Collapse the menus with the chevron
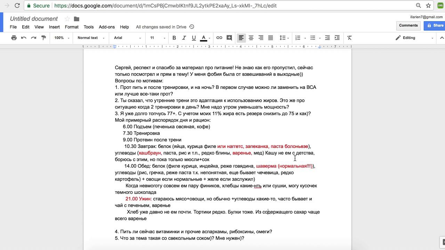The width and height of the screenshot is (445, 250). point(442,38)
